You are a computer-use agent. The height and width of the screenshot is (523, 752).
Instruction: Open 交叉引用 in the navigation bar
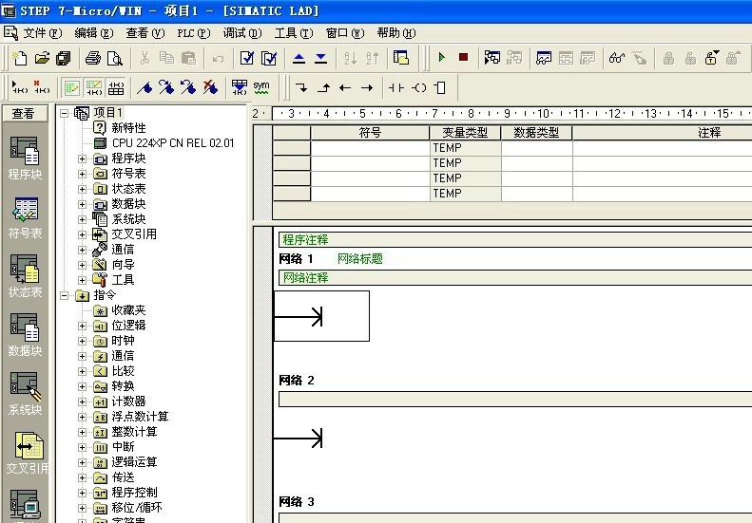click(28, 454)
